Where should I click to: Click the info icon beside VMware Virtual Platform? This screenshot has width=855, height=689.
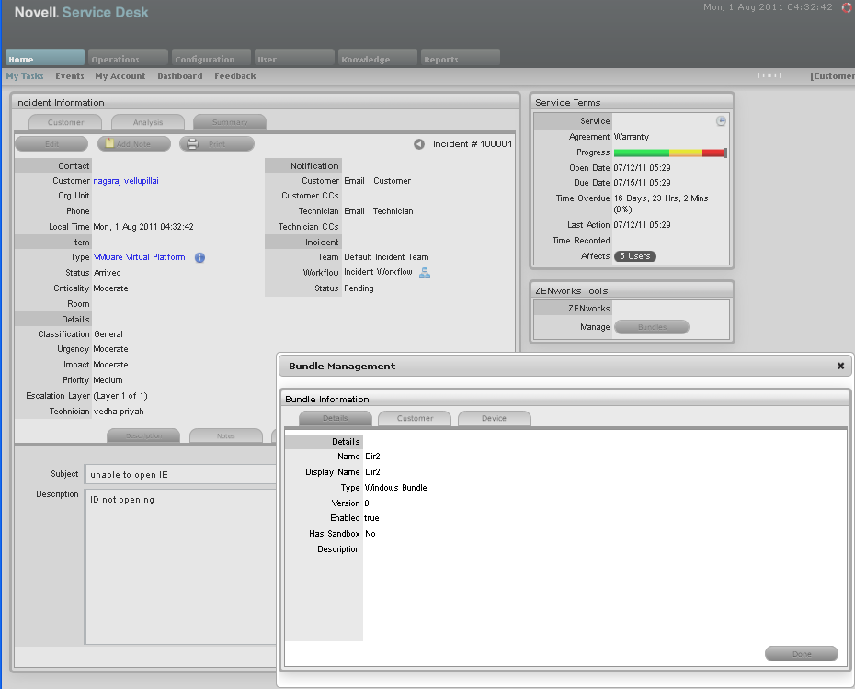pos(199,258)
